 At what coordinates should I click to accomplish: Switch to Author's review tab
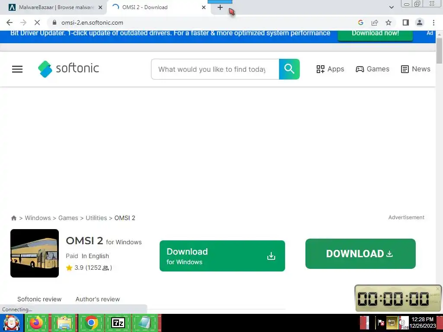coord(98,299)
